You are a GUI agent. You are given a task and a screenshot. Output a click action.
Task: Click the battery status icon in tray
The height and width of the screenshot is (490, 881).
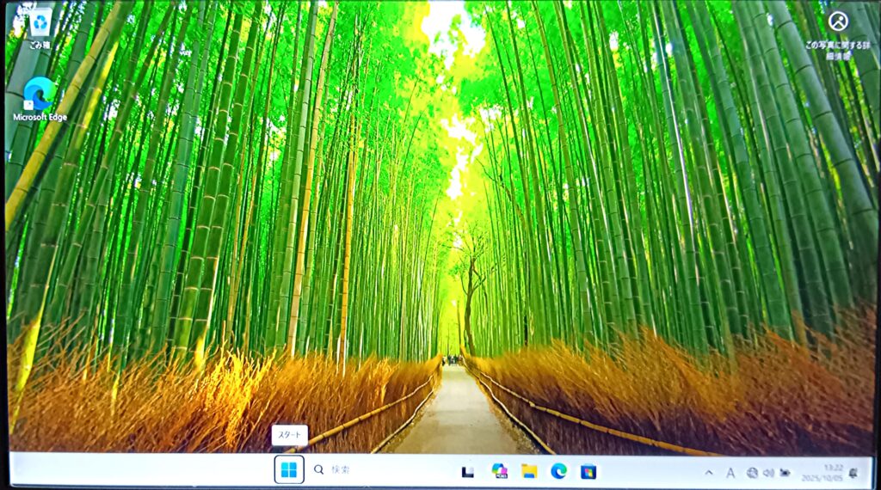point(785,472)
